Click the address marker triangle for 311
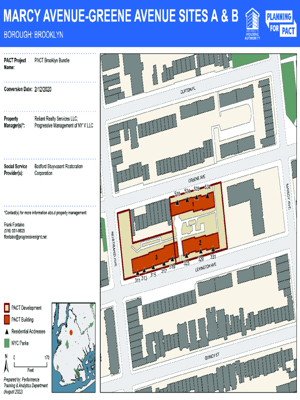 coord(138,273)
